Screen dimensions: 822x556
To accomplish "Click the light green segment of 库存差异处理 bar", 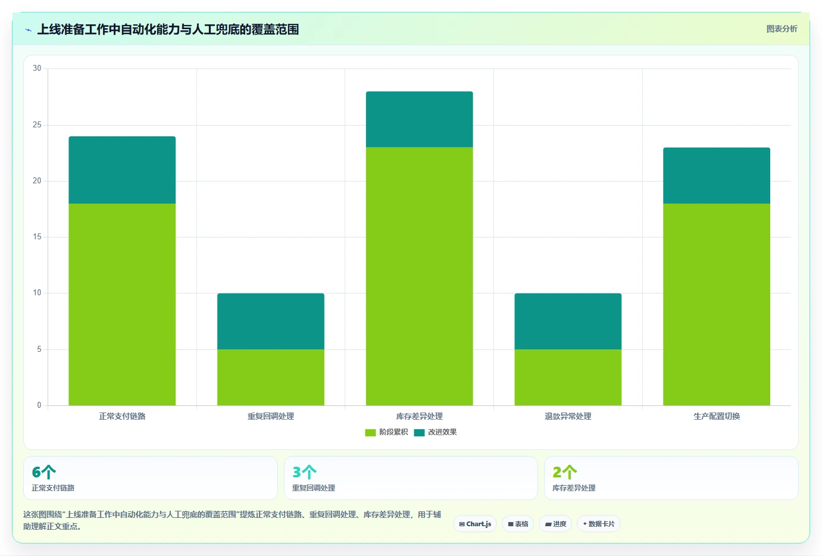I will point(420,276).
